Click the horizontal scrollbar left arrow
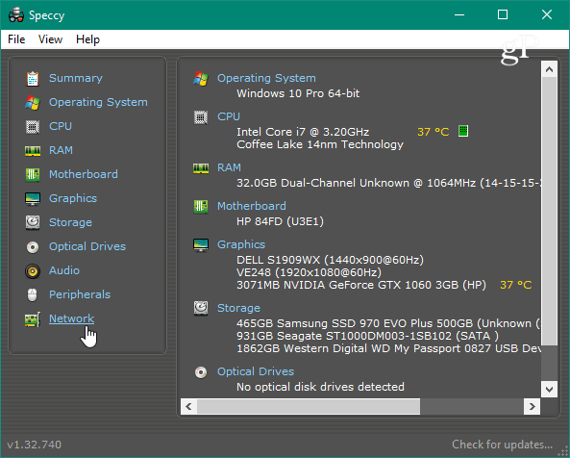This screenshot has width=570, height=458. point(188,406)
